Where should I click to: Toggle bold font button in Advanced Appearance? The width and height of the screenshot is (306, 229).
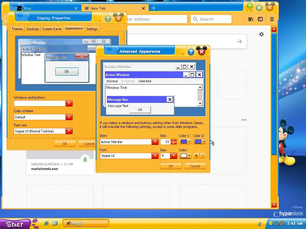coord(196,156)
